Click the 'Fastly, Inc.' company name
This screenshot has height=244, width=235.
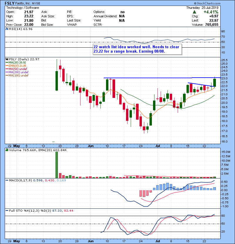point(23,4)
